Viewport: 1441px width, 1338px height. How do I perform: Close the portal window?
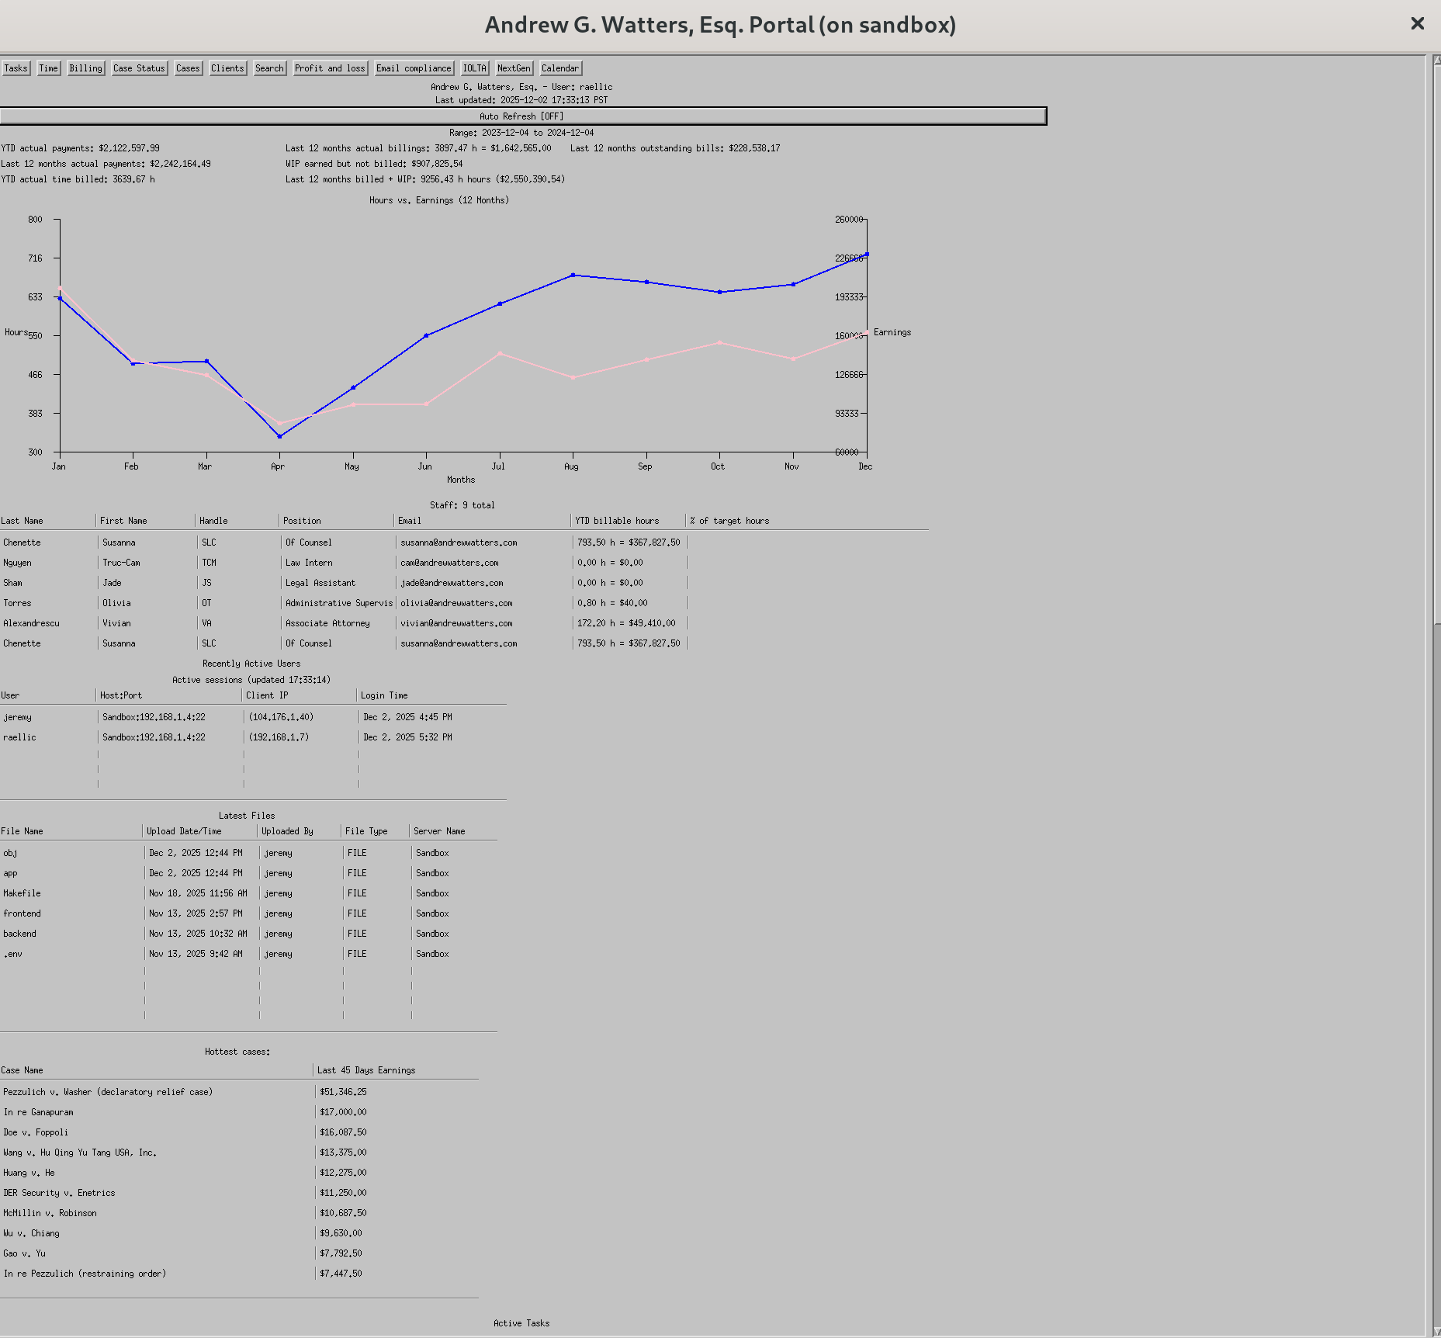[1417, 24]
